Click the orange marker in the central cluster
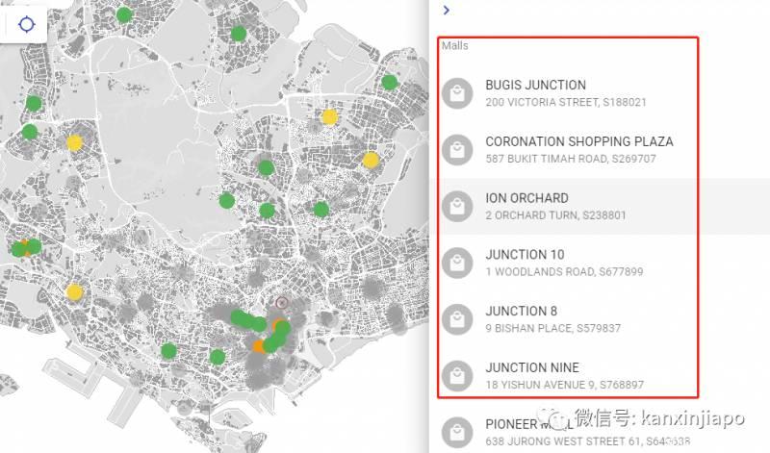The width and height of the screenshot is (770, 453). (259, 346)
